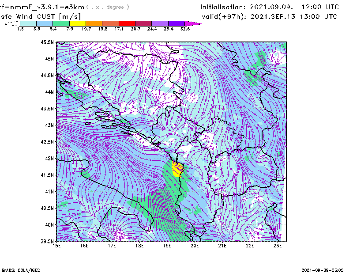
Task: Click the light blue legend swatch
Action: (x=45, y=23)
